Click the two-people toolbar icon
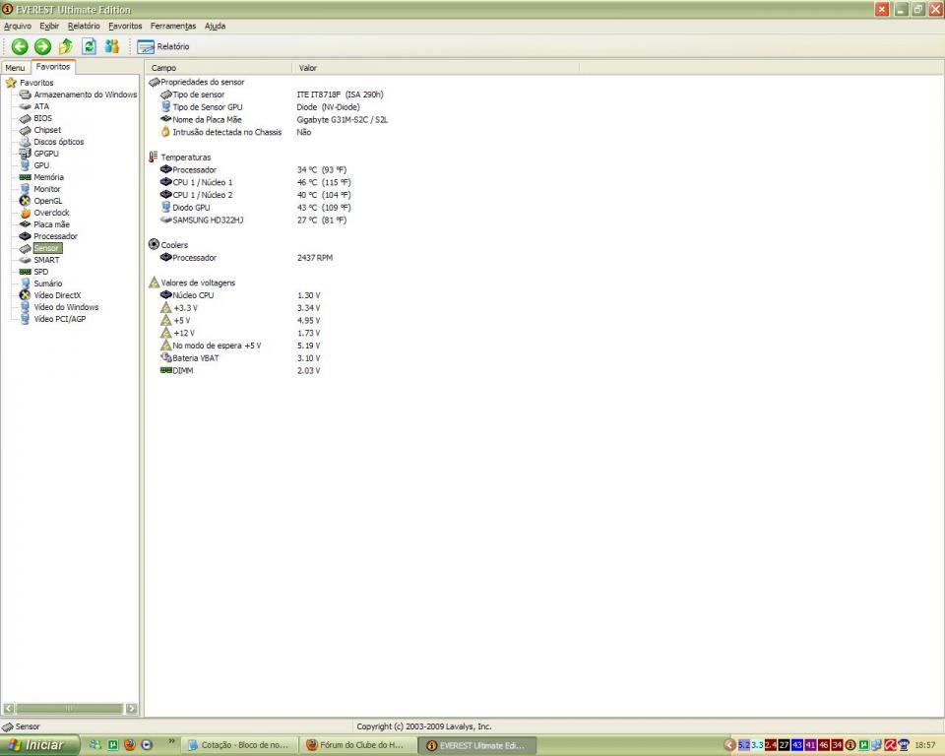The height and width of the screenshot is (756, 945). 112,46
